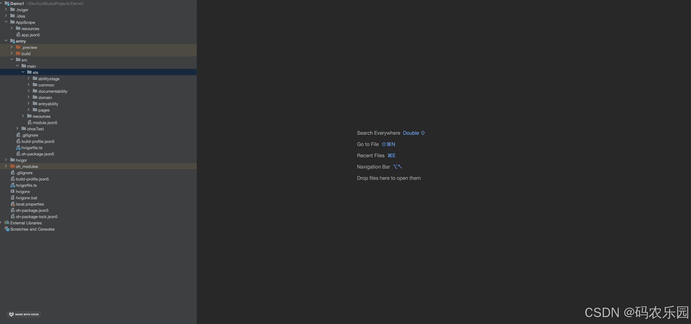
Task: Expand the pages folder arrow
Action: tap(28, 110)
